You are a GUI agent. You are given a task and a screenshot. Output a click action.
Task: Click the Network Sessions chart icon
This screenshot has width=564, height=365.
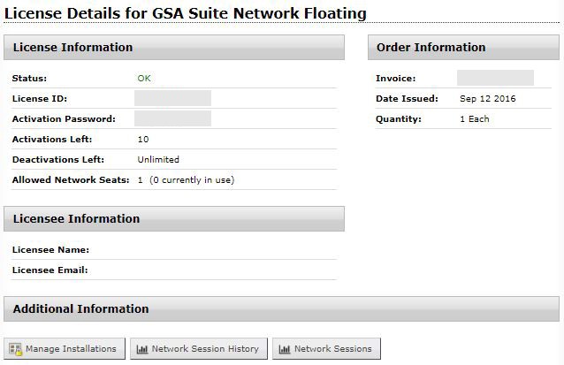tap(284, 349)
